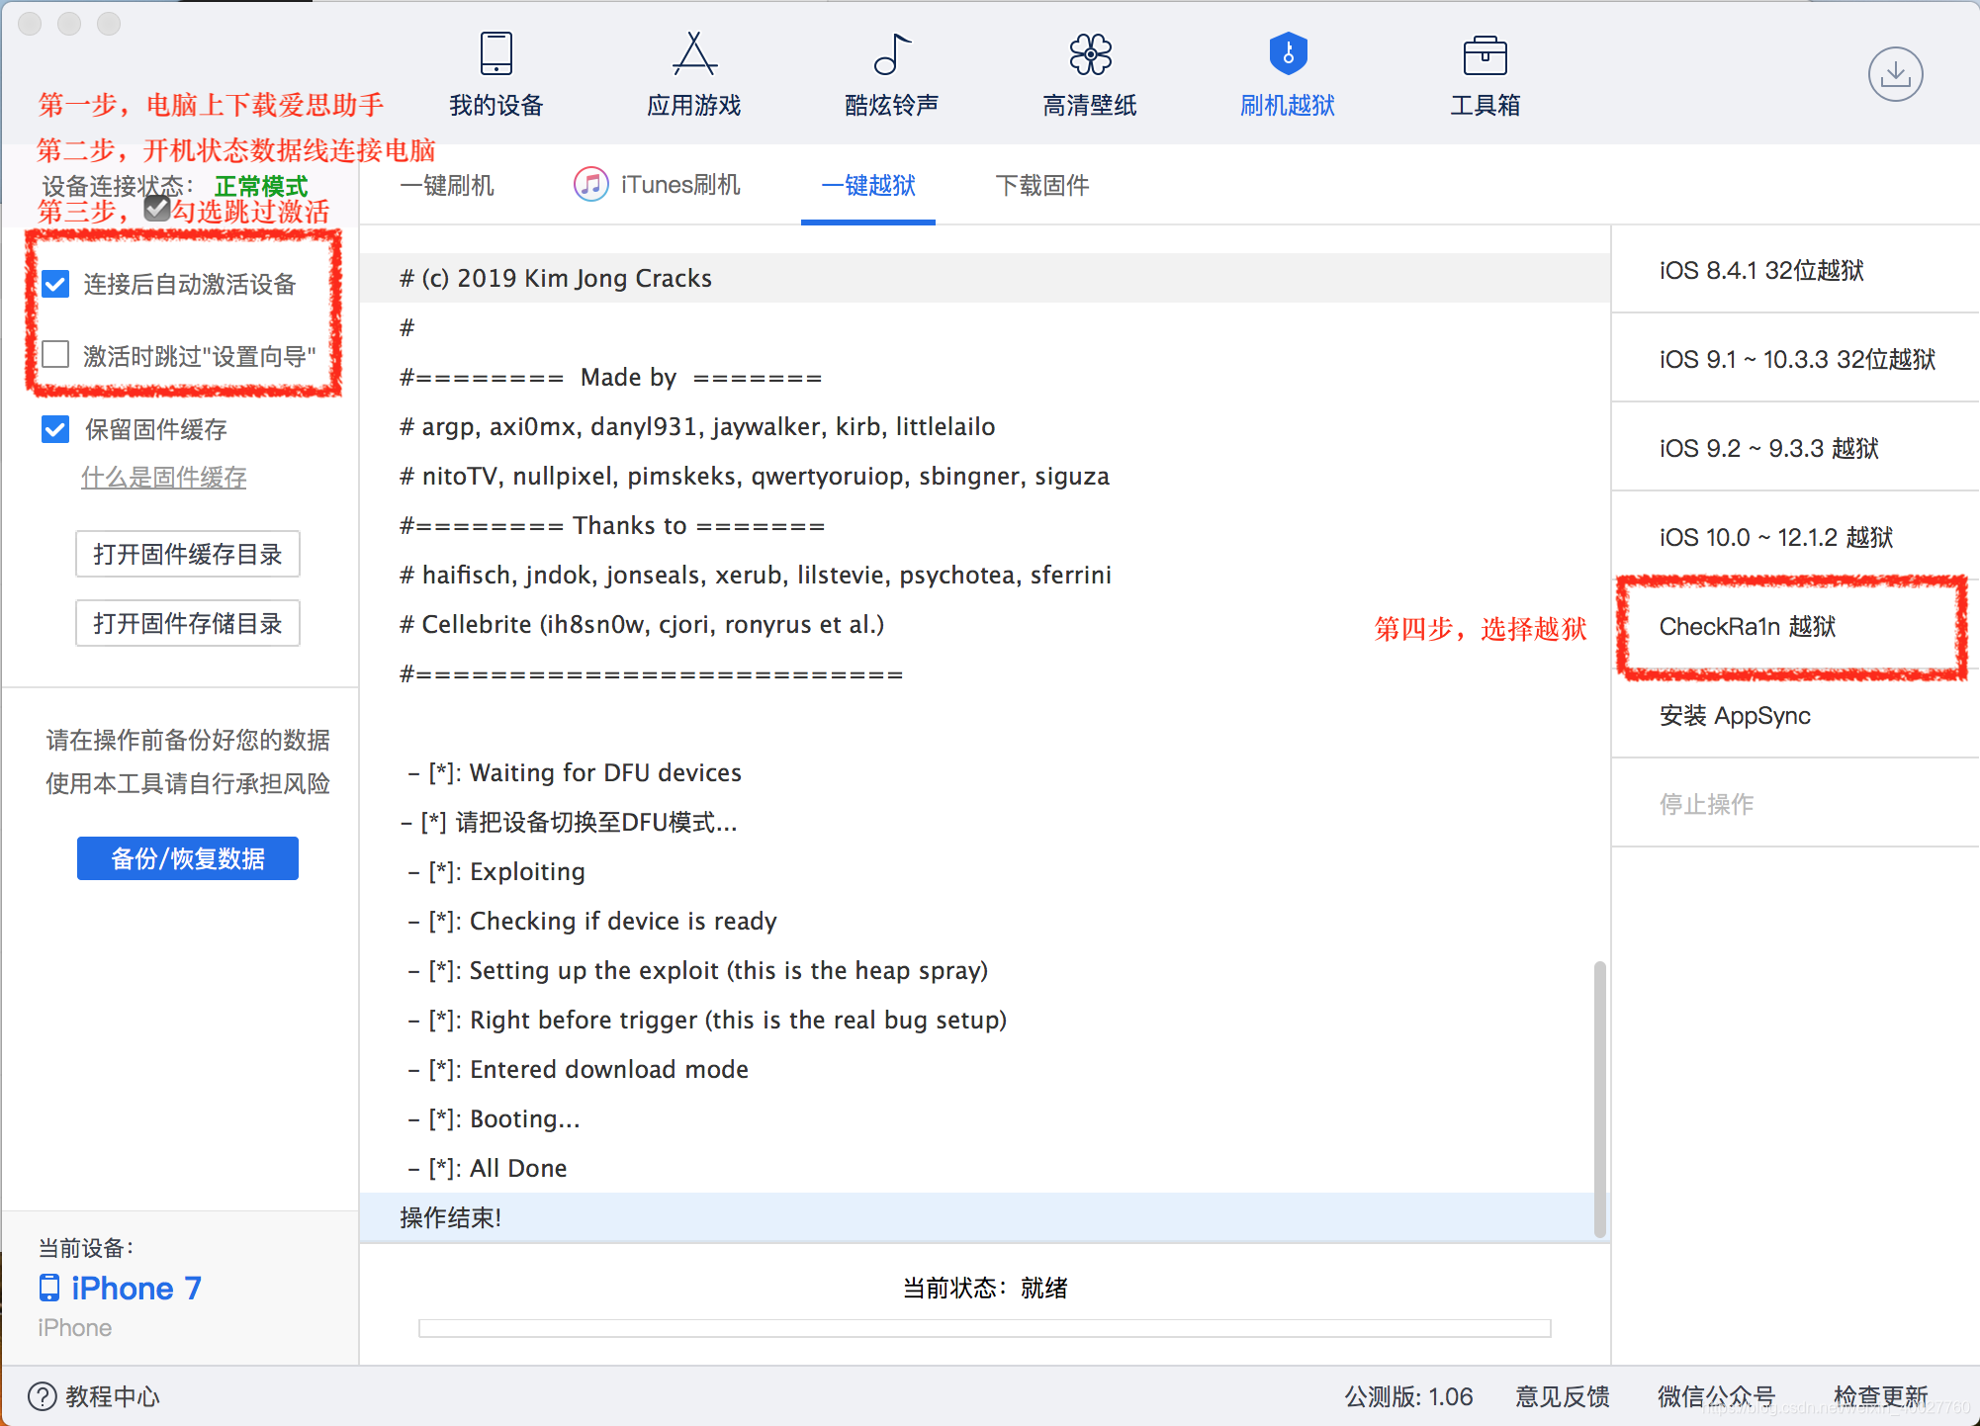Viewport: 1980px width, 1426px height.
Task: Select CheckRa1n 越狱 option
Action: pyautogui.click(x=1795, y=626)
